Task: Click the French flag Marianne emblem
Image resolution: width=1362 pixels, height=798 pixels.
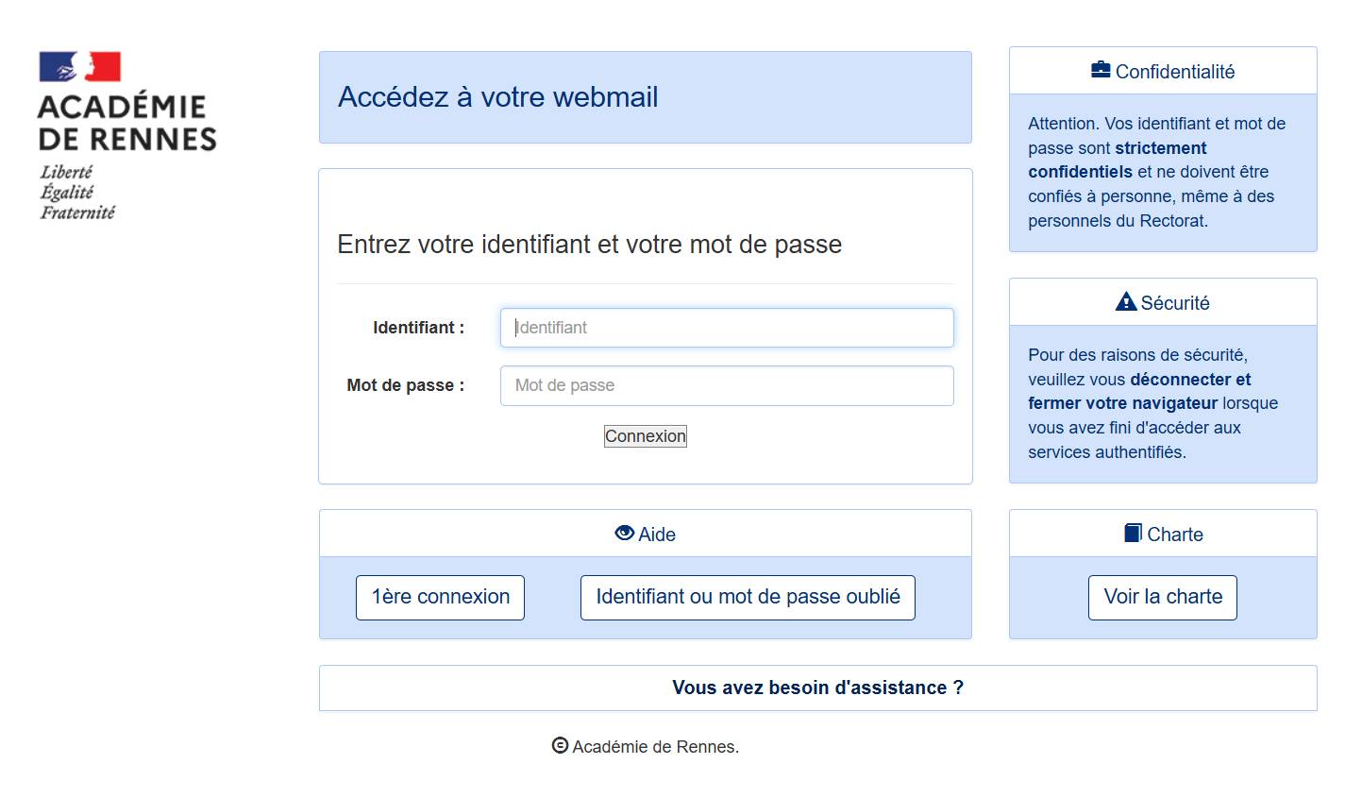Action: tap(80, 67)
